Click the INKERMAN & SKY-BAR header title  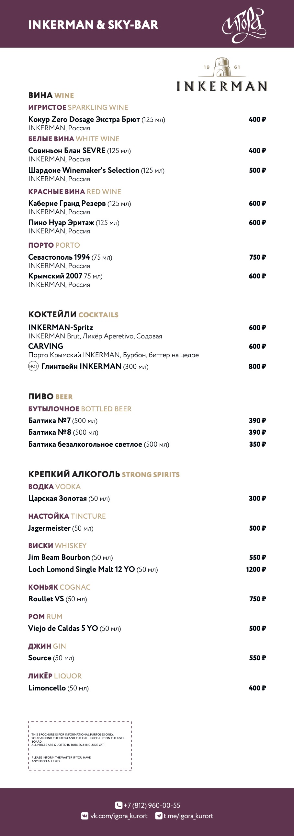point(93,25)
